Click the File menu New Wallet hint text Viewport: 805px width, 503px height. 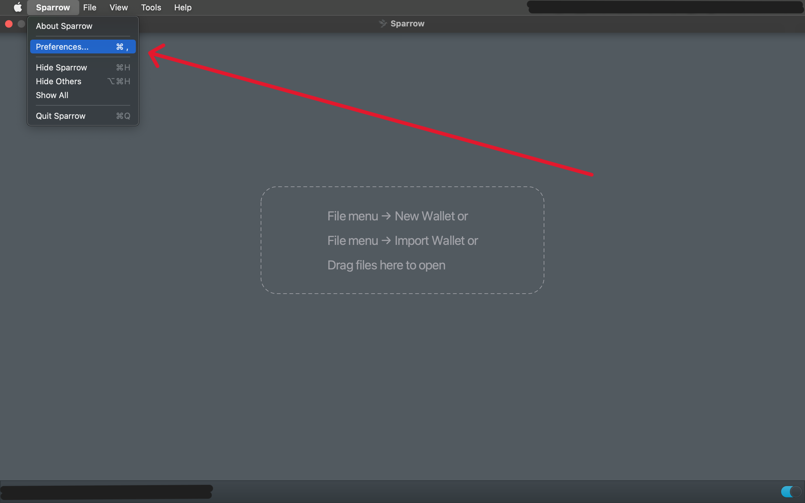[397, 216]
